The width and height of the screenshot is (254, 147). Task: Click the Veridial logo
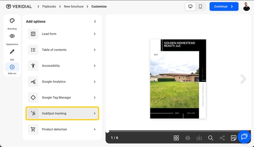click(x=19, y=6)
